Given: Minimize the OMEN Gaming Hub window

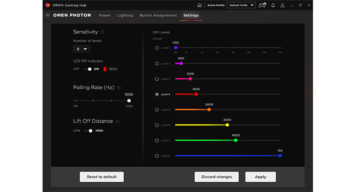Looking at the screenshot, I should [x=292, y=5].
